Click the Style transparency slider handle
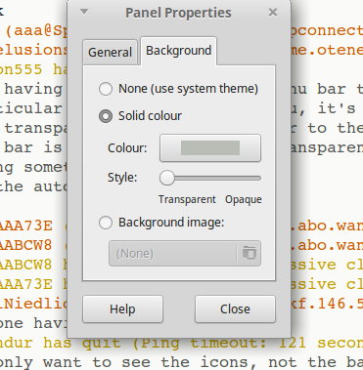363x370 pixels. click(x=167, y=178)
